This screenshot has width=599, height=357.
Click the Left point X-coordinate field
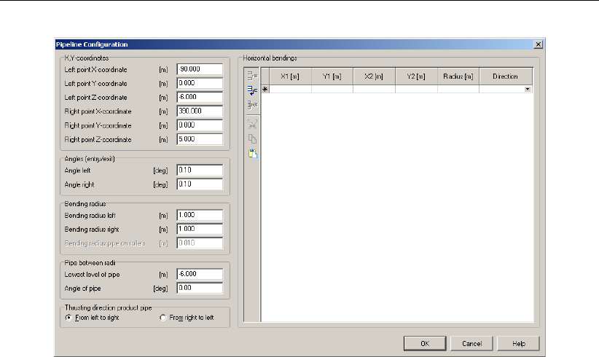(200, 69)
